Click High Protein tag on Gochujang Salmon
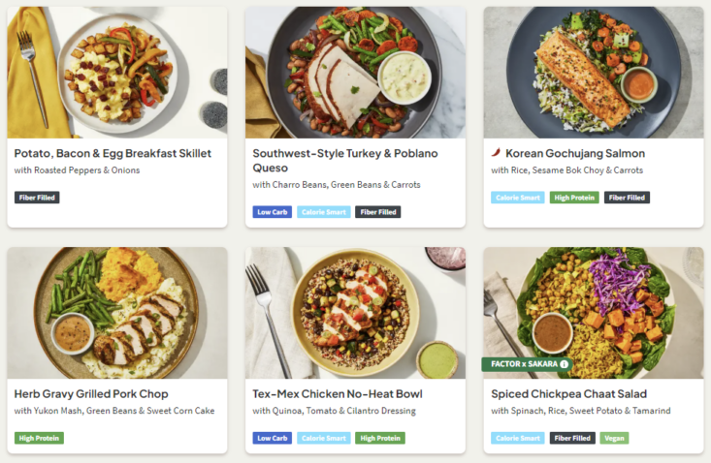This screenshot has width=711, height=463. [x=574, y=198]
